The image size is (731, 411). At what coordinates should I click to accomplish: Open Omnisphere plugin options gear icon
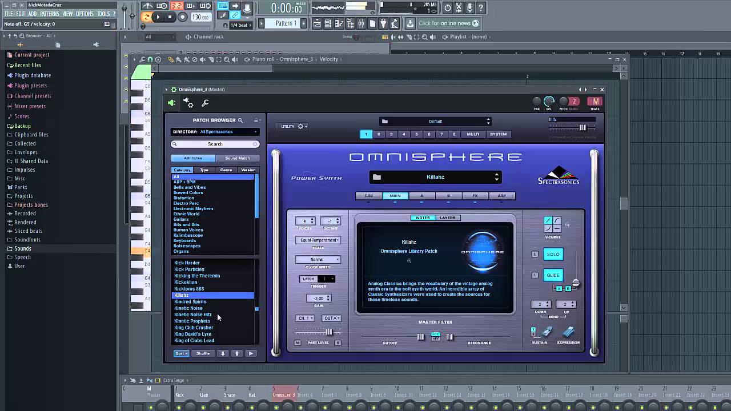pos(188,103)
